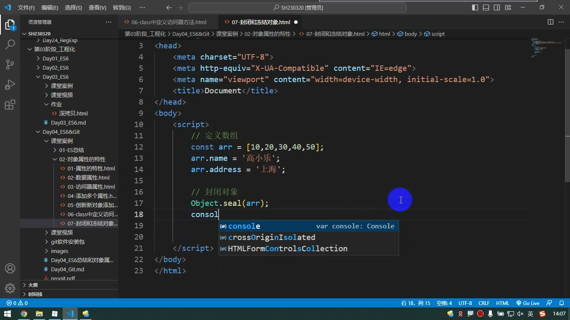Viewport: 570px width, 320px height.
Task: Toggle primary sidebar layout button
Action: [475, 7]
